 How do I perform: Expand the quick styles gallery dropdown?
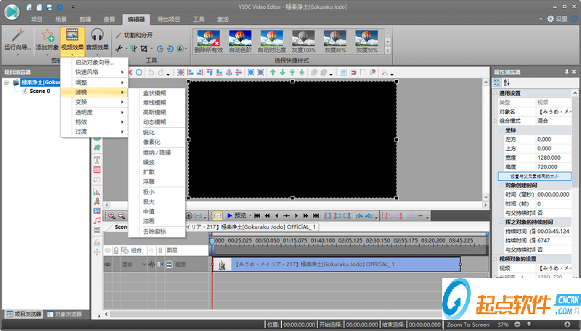(388, 50)
